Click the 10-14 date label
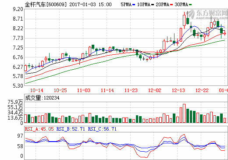Image resolution: width=228 pixels, height=160 pixels. [x=36, y=90]
